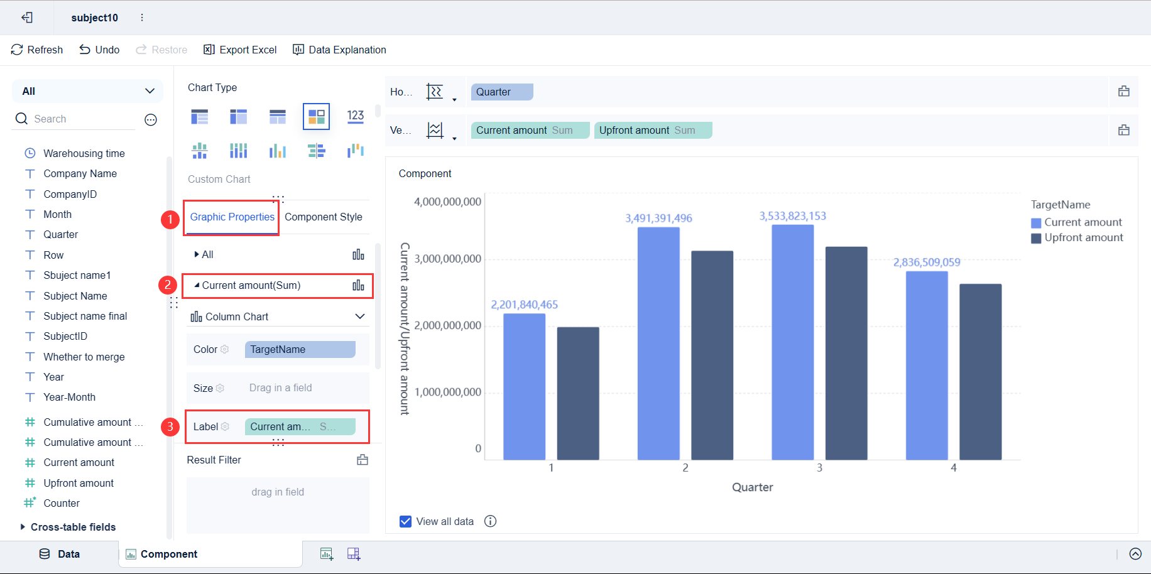Open the All data table dropdown
Screen dimensions: 1151x574
tap(87, 91)
